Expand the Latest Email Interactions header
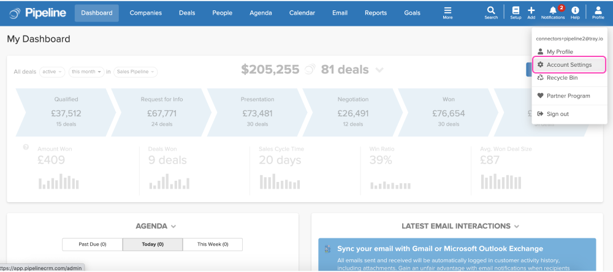The image size is (613, 272). [x=460, y=226]
